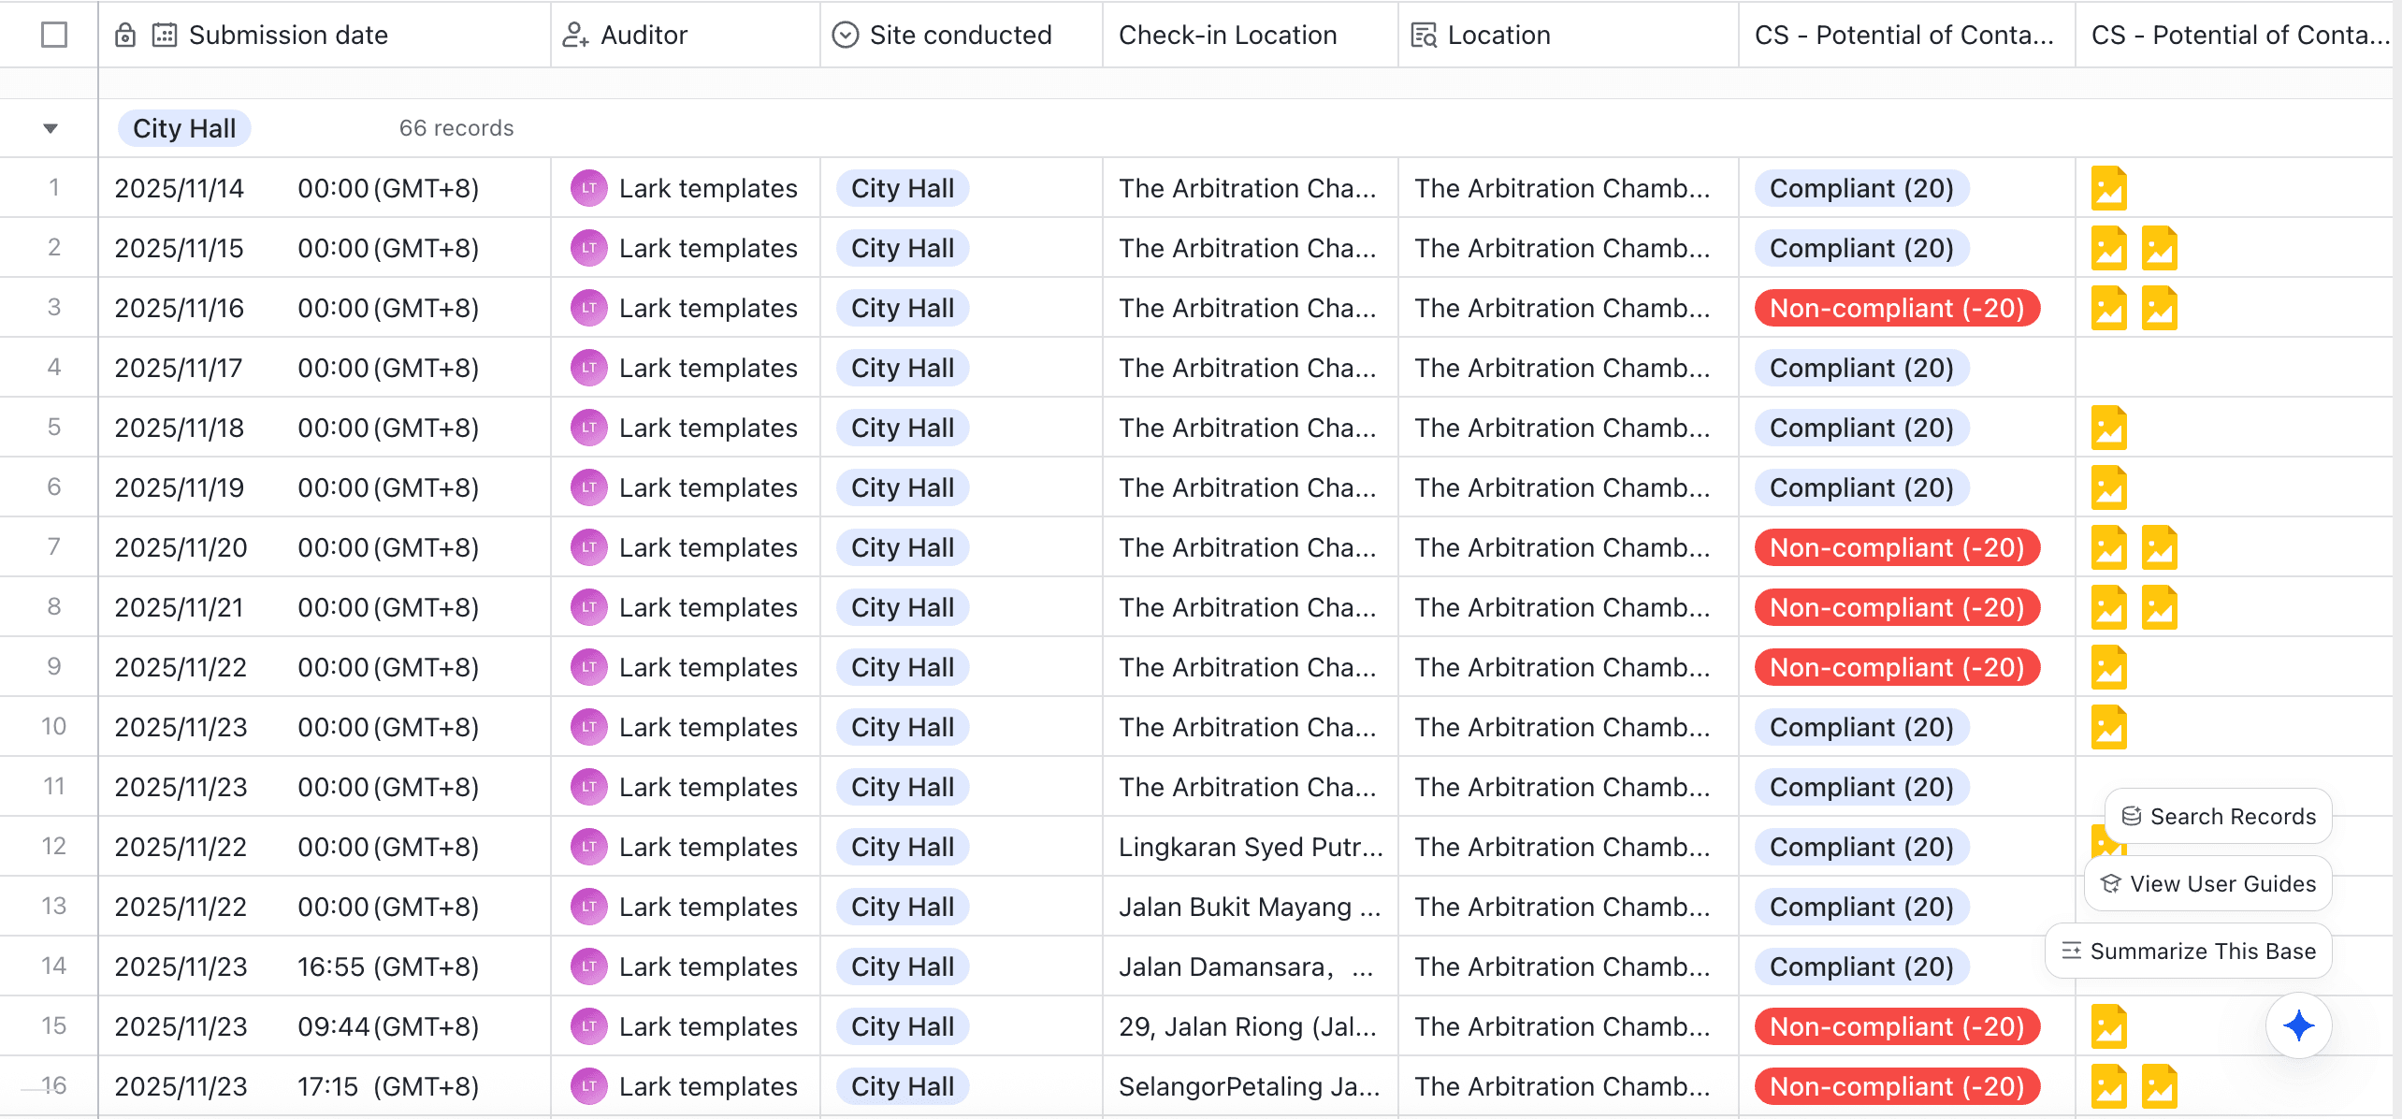Click the lookup icon in Location header
Viewport: 2402px width, 1119px height.
(x=1423, y=36)
